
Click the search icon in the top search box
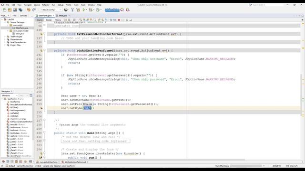pos(250,5)
